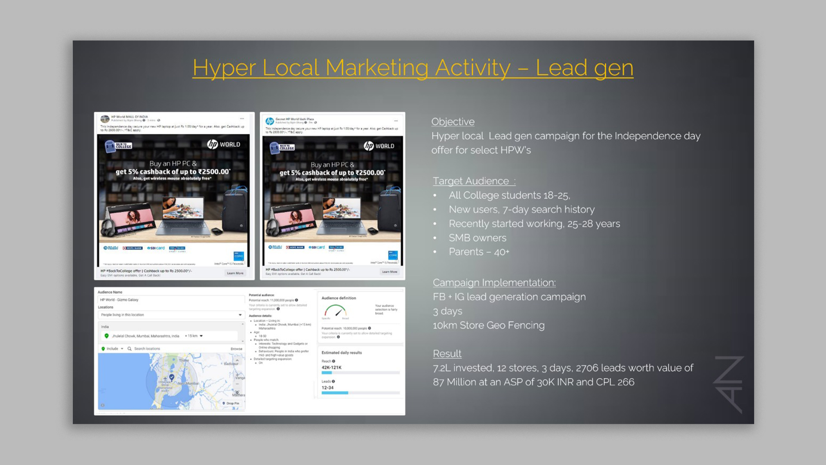The image size is (826, 465).
Task: Click the Target Audience heading
Action: [x=474, y=181]
